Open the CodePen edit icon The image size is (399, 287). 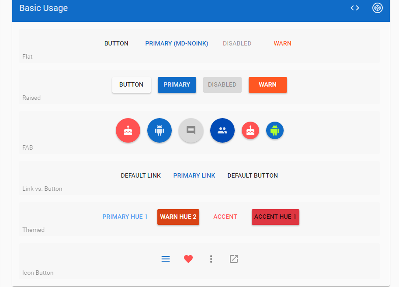377,8
